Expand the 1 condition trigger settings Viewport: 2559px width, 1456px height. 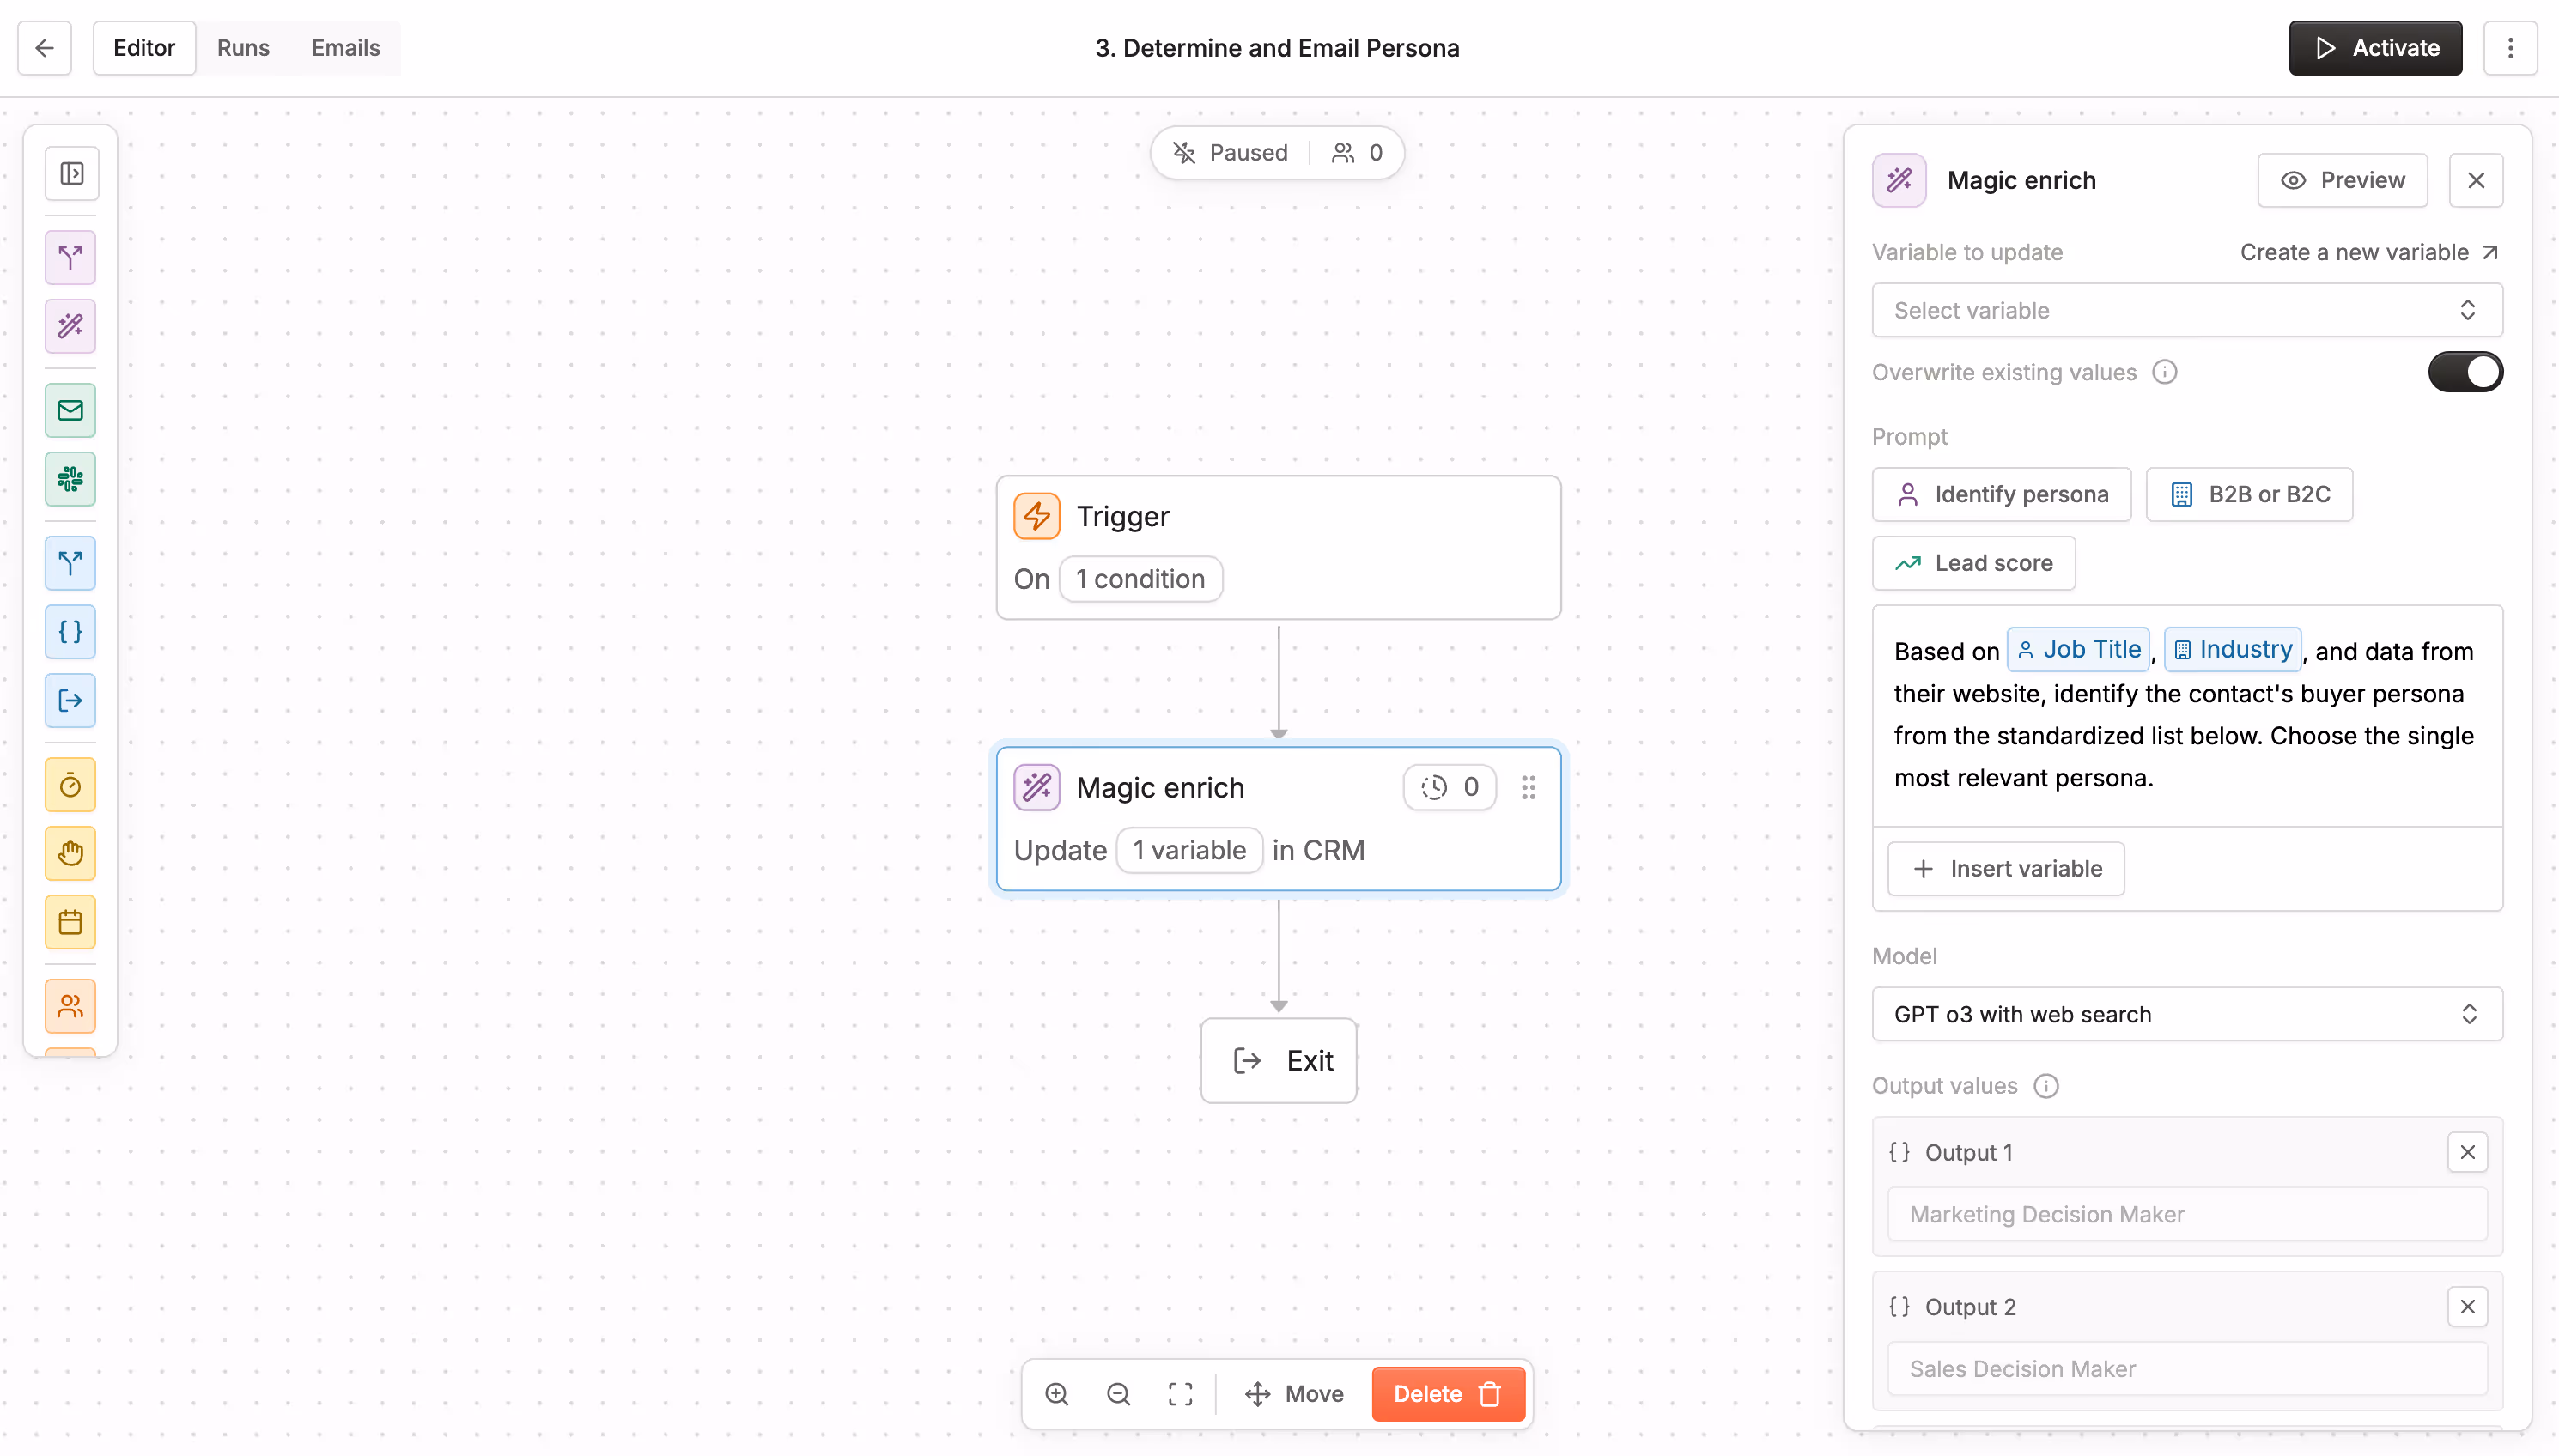1140,578
